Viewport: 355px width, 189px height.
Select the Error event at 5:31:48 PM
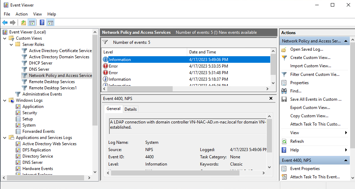click(186, 73)
